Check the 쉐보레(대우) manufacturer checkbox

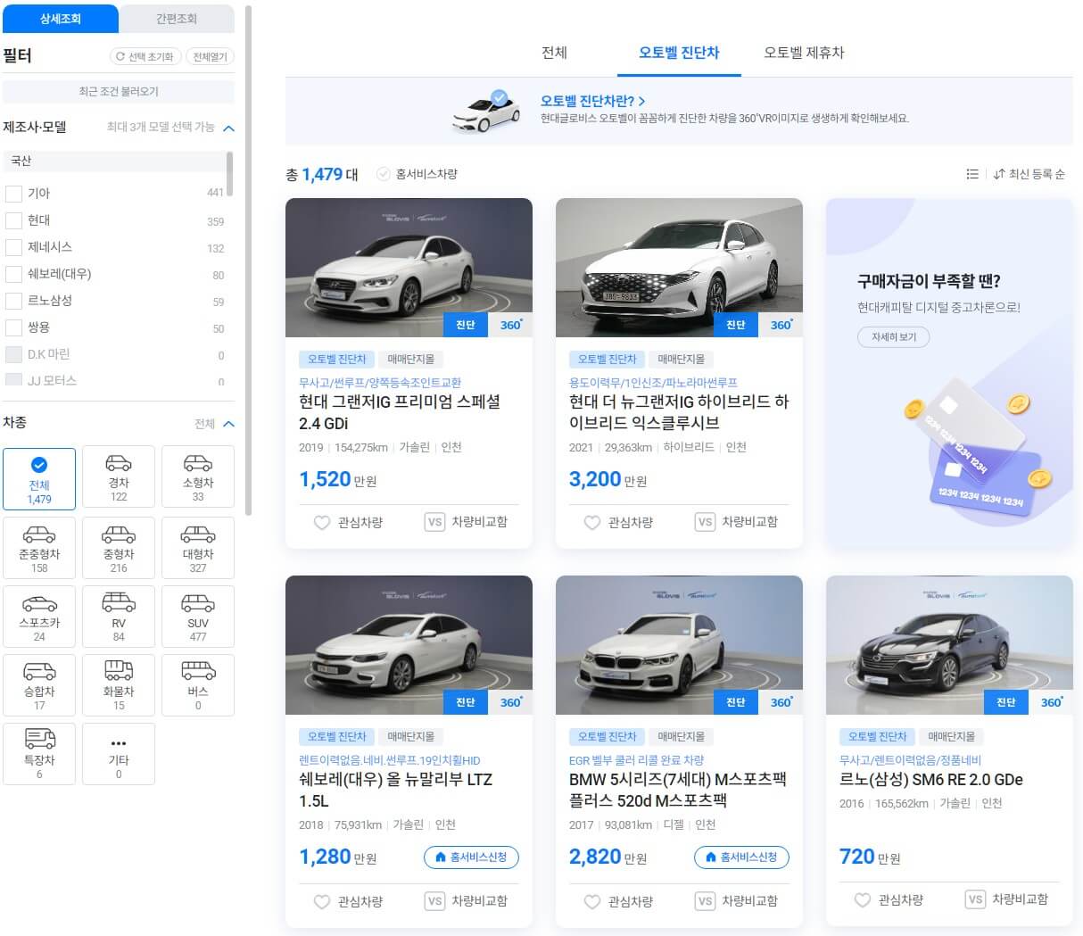(x=13, y=274)
